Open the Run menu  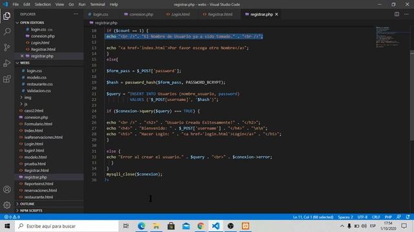[82, 5]
